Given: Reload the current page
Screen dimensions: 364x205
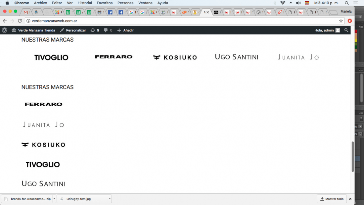Looking at the screenshot, I should pos(20,21).
